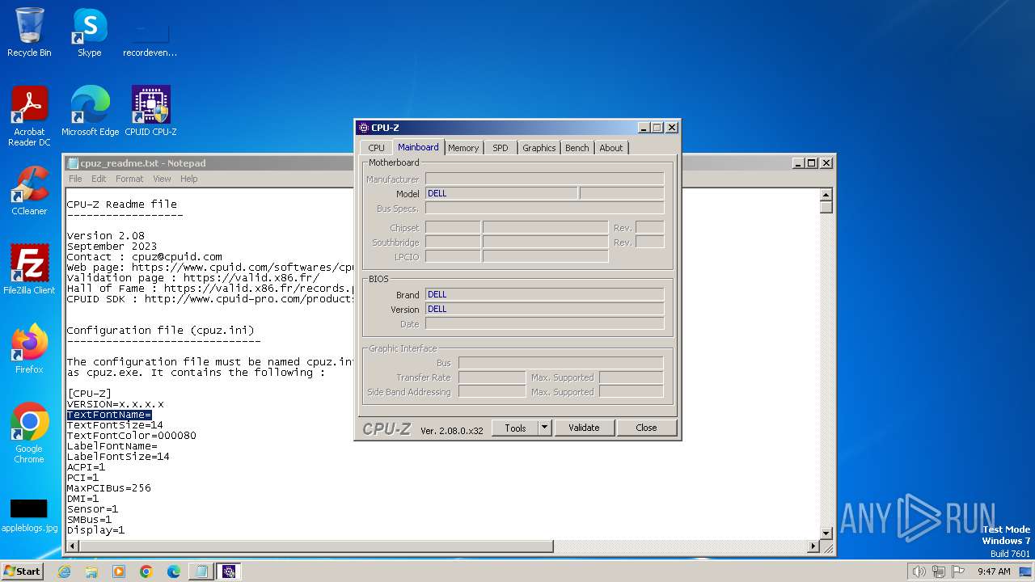This screenshot has width=1035, height=582.
Task: Click Notepad horizontal scrollbar right arrow
Action: 813,546
